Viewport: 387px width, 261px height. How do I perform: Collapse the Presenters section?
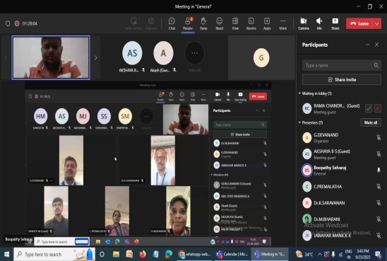point(299,122)
